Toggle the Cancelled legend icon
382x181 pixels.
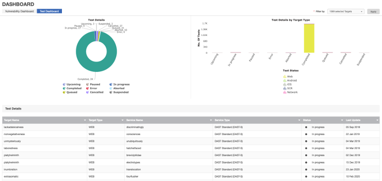point(87,92)
